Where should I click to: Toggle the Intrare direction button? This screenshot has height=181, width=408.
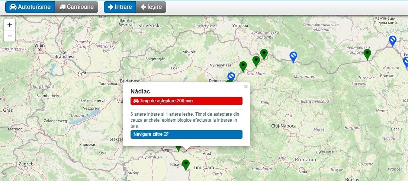(x=120, y=7)
